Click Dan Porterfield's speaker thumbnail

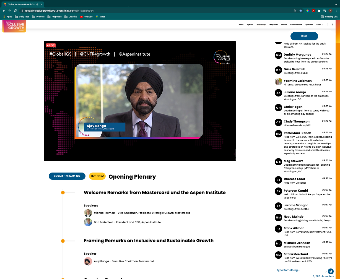pyautogui.click(x=88, y=222)
